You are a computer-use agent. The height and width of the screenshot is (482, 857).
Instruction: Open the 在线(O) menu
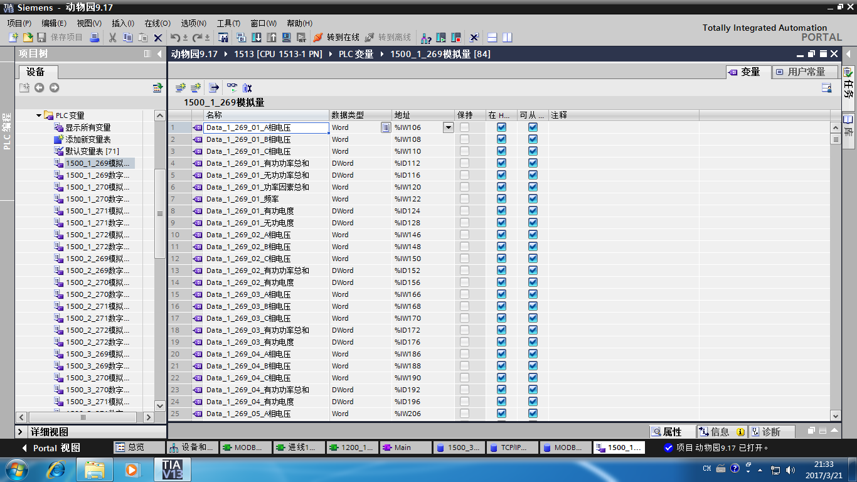coord(157,23)
